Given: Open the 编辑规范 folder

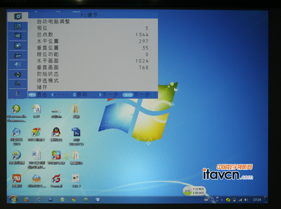Looking at the screenshot, I should point(76,158).
